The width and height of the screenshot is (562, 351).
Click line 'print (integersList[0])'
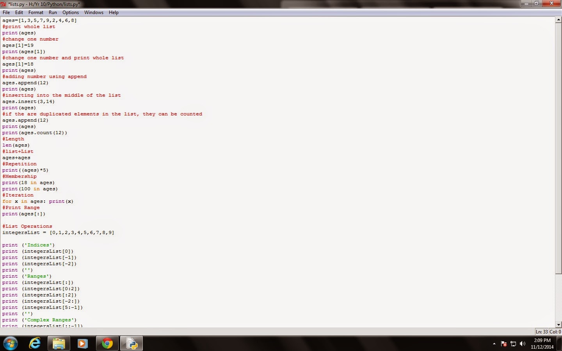tap(38, 251)
